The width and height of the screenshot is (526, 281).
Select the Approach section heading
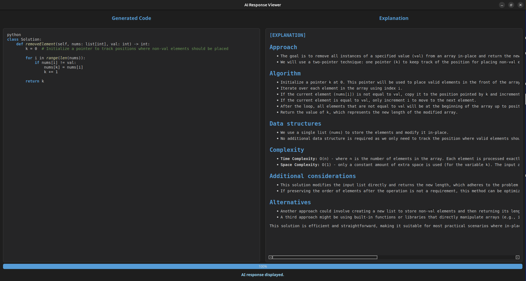[283, 47]
